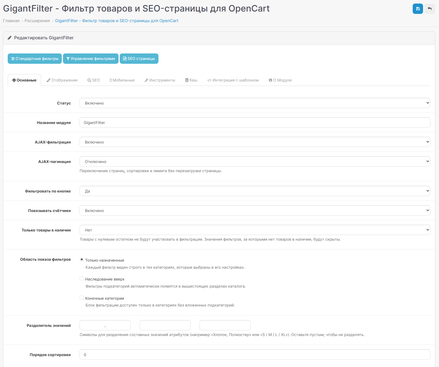This screenshot has width=439, height=367.
Task: Open the AJAX-пагинация dropdown
Action: click(x=255, y=162)
